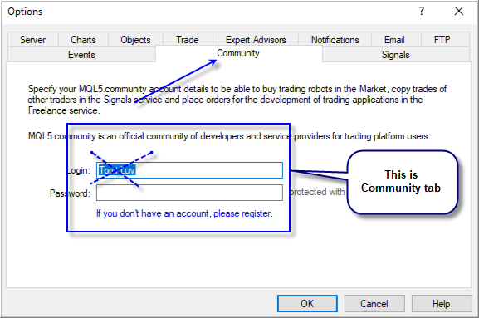
Task: Open the Expert Advisors tab
Action: click(256, 39)
